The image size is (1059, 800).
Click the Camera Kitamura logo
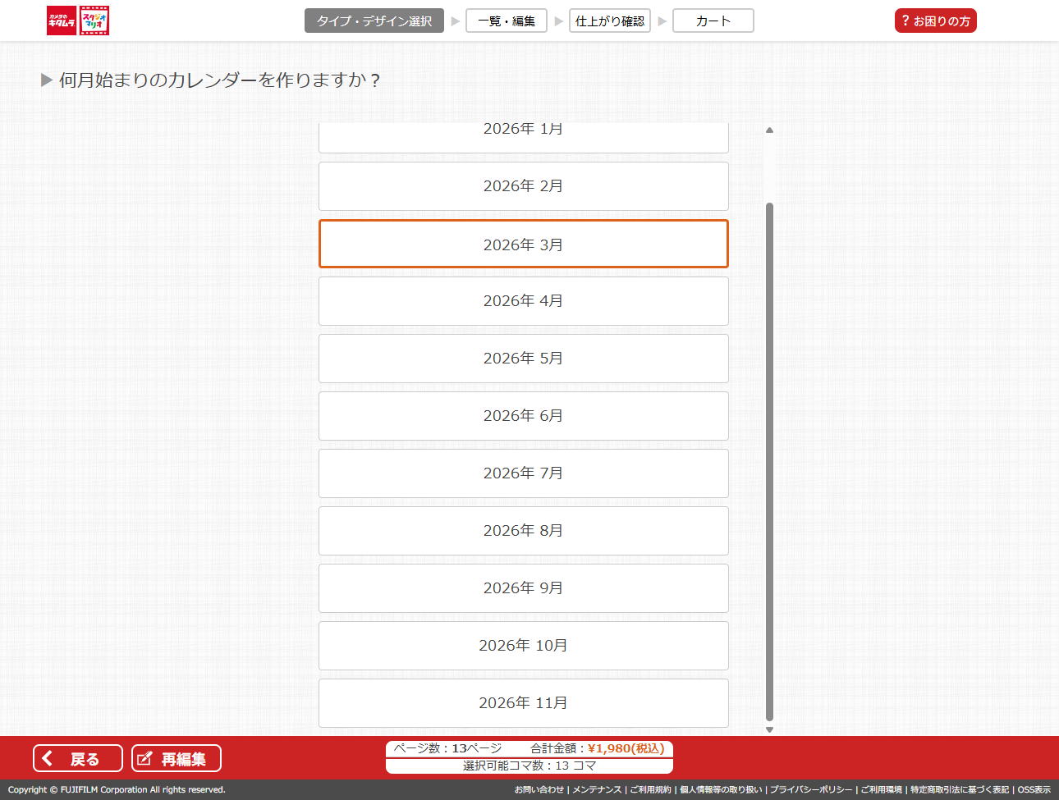coord(61,21)
